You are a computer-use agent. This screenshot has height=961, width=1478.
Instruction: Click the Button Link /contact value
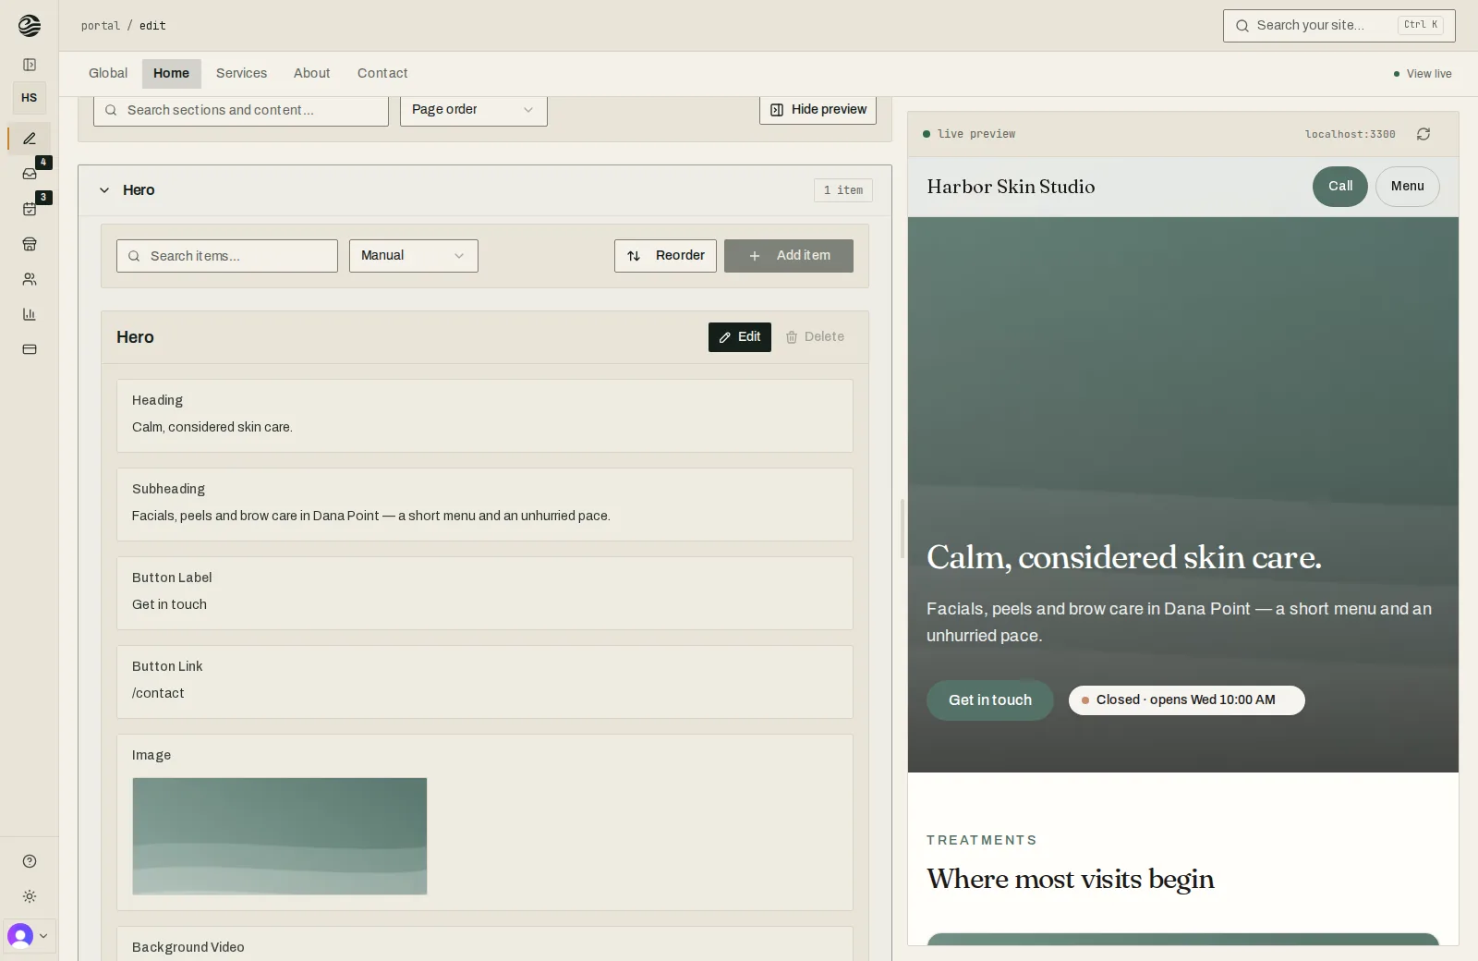[x=158, y=693]
